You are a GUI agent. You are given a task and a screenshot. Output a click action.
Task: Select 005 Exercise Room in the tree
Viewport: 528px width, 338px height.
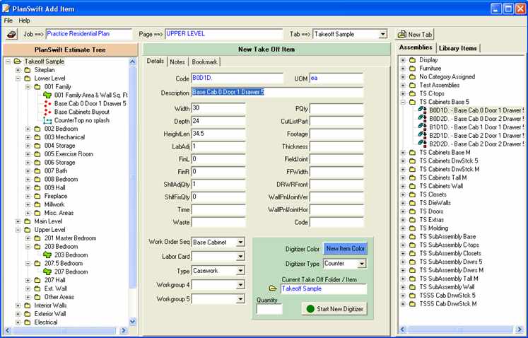point(69,154)
